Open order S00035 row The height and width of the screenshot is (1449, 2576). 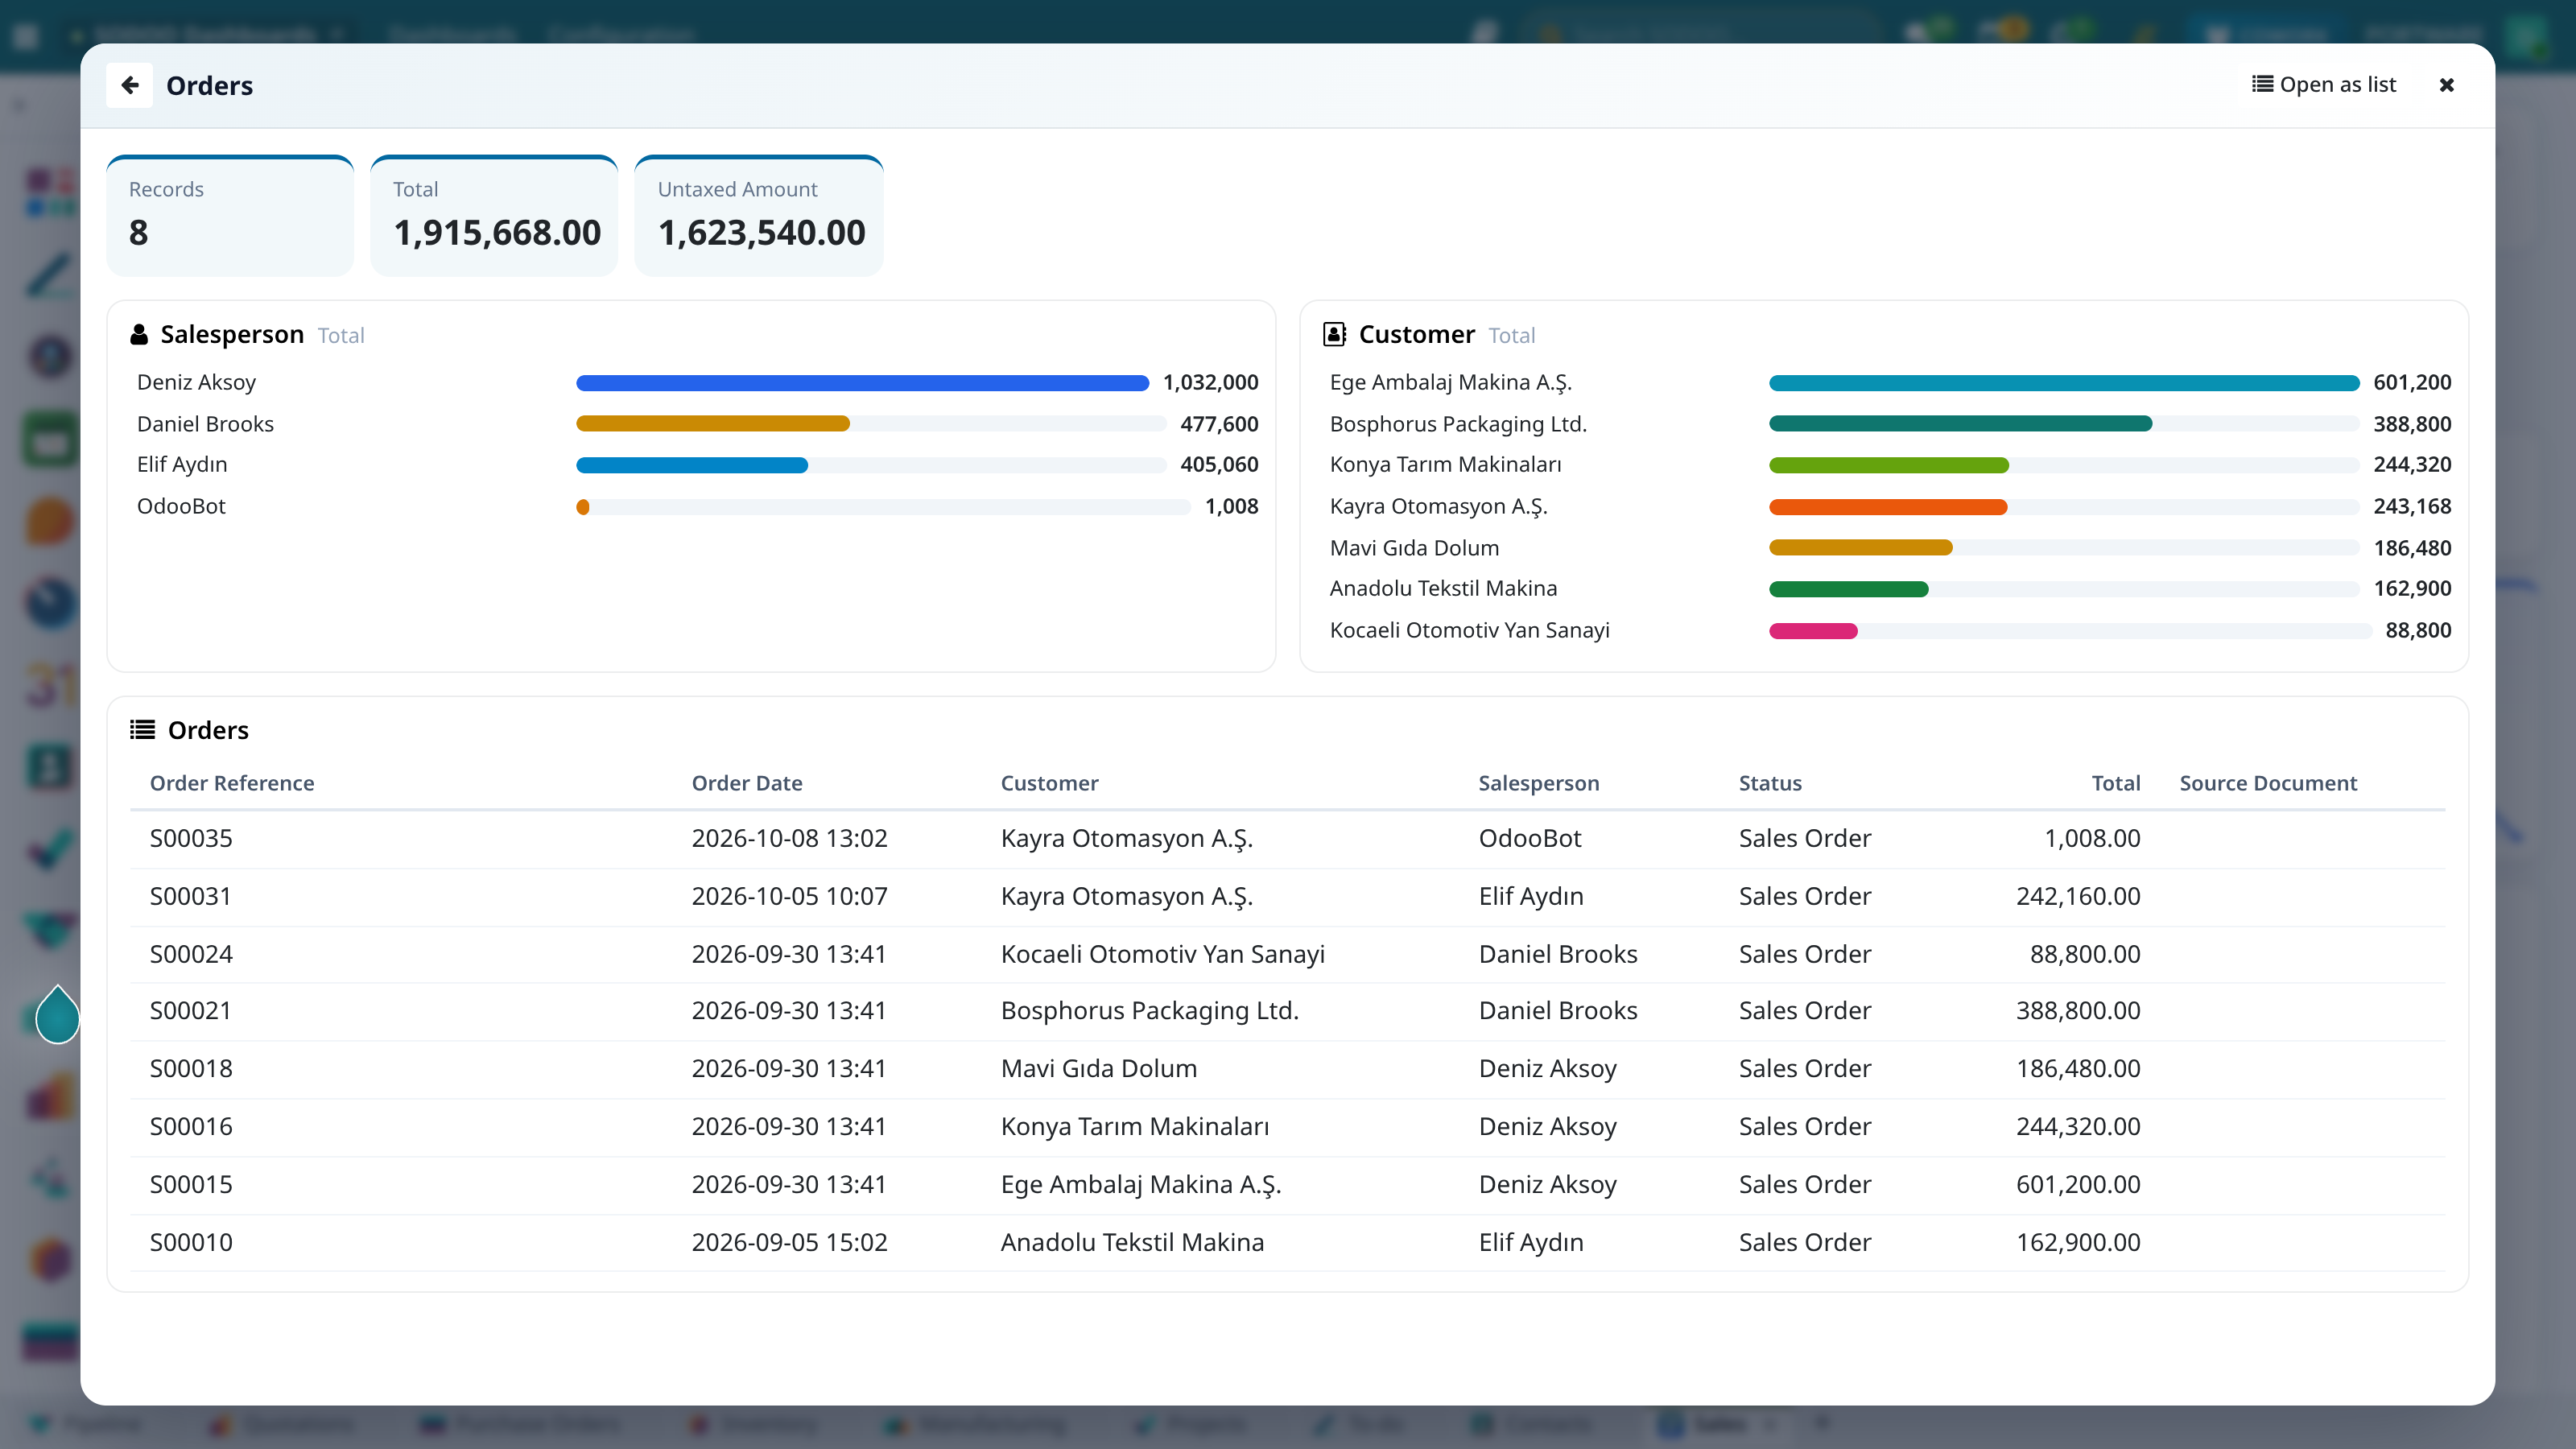tap(1287, 838)
